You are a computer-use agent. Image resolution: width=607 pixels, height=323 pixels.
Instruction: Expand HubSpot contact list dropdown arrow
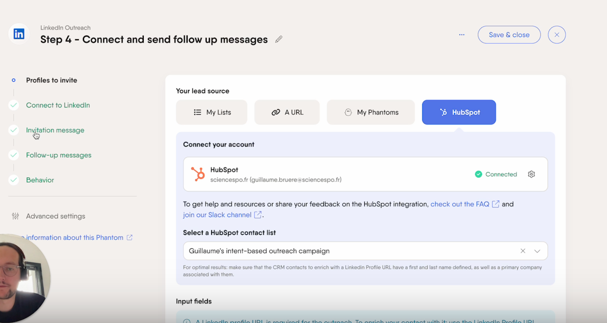[537, 251]
